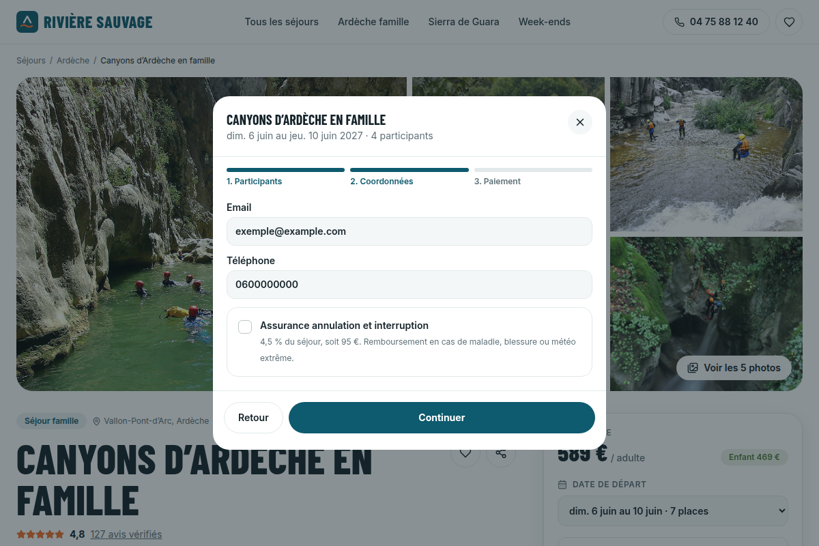Click the Séjour famille tag
Screen dimensions: 819x546
52,421
